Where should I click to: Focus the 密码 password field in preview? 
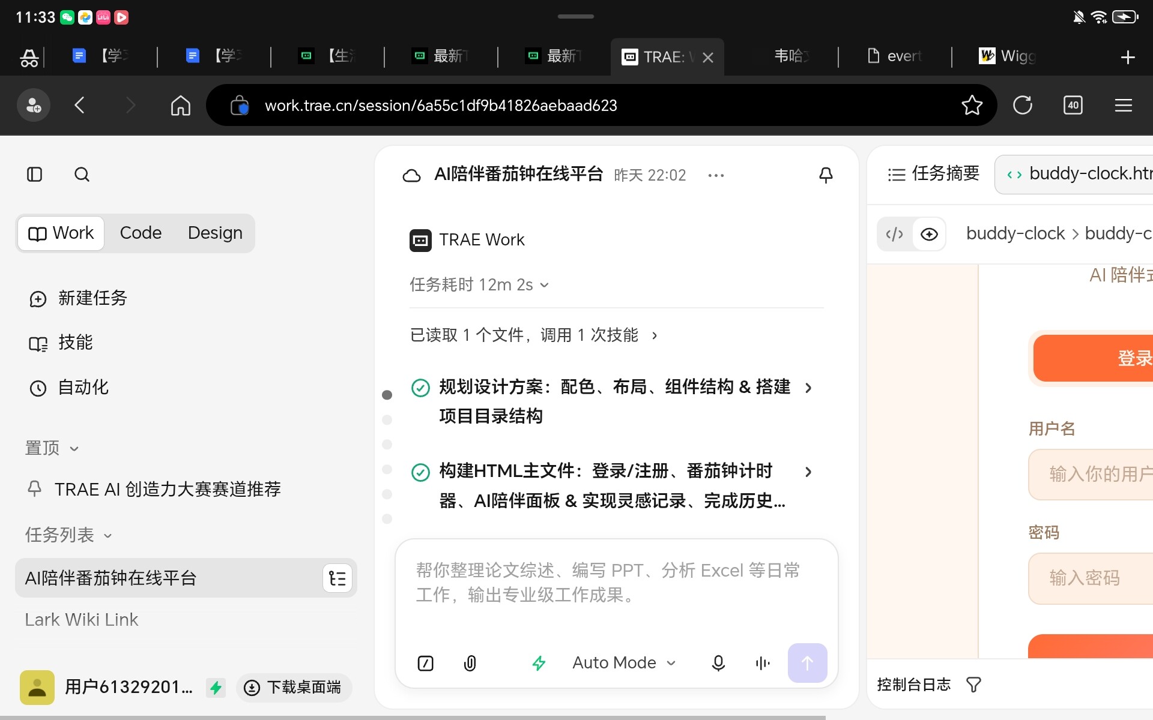tap(1091, 578)
